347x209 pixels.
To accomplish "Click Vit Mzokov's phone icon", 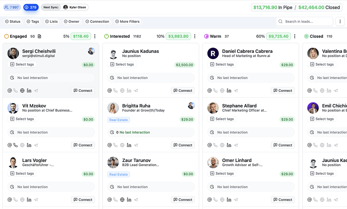I will click(15, 145).
